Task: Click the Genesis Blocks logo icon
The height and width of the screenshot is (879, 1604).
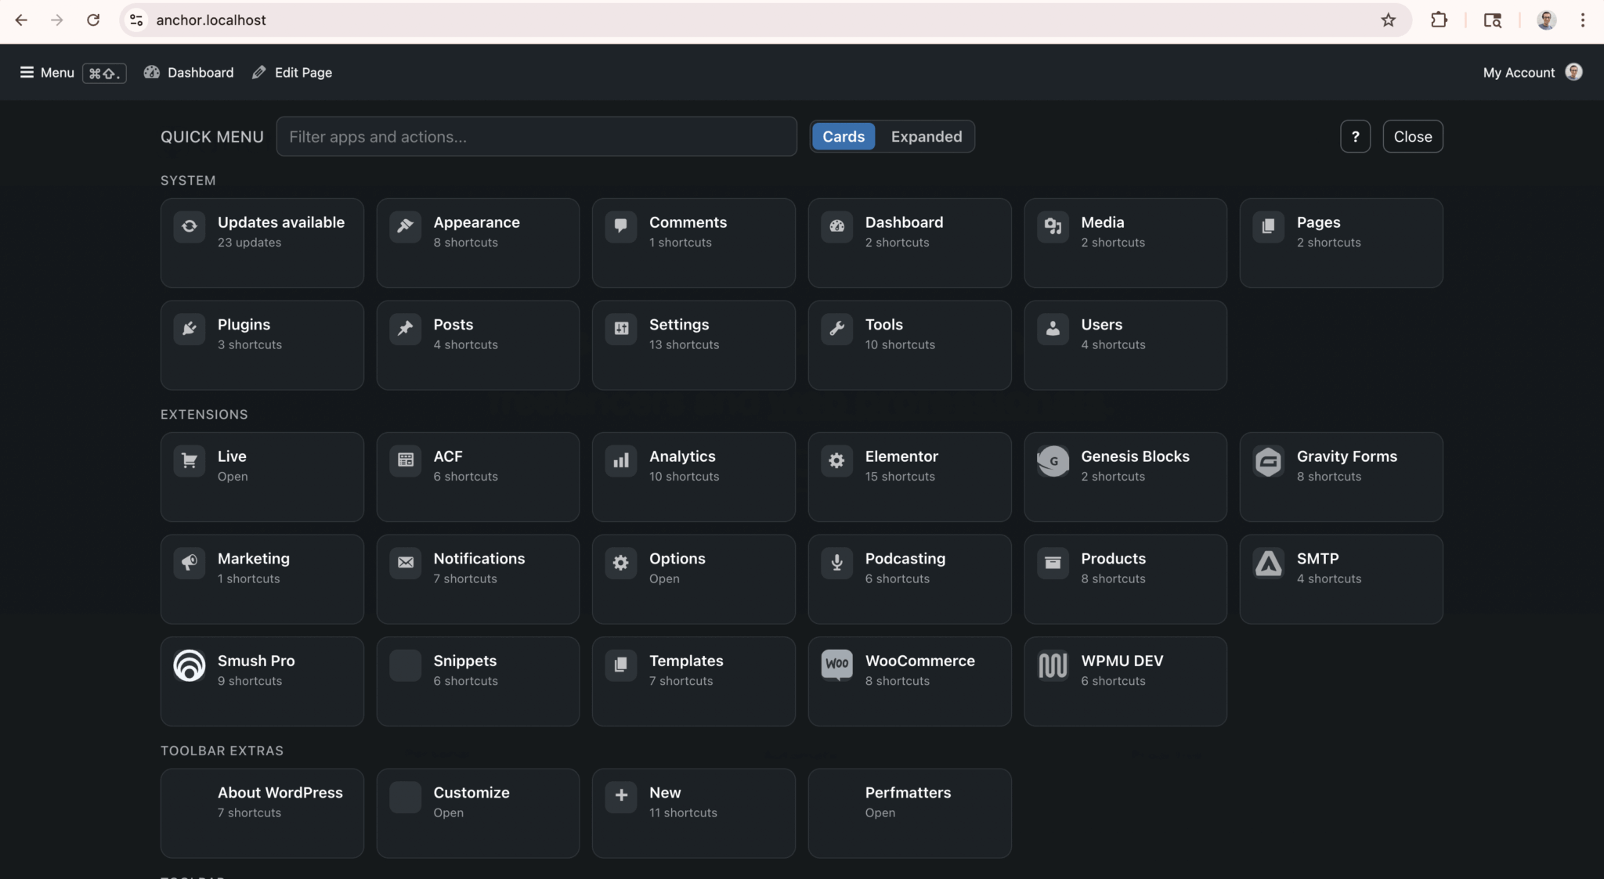Action: (1053, 460)
